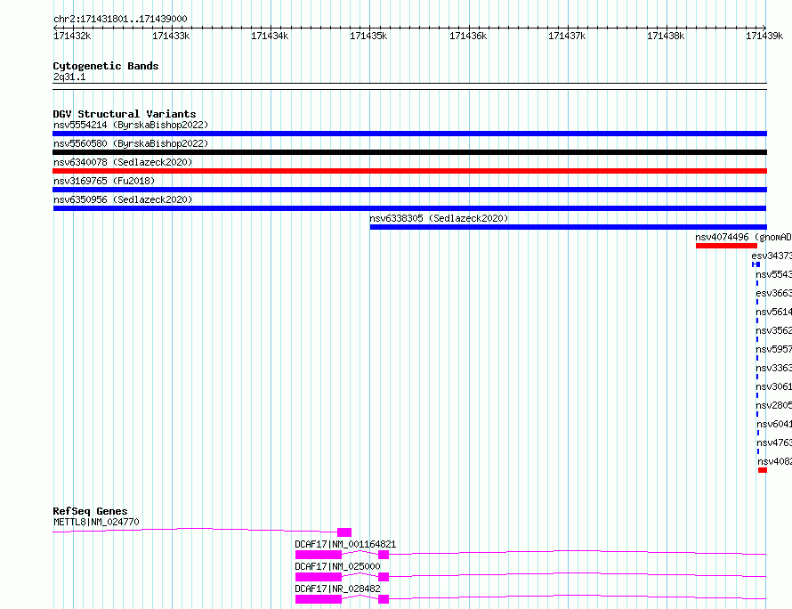Click the 171438k ruler coordinate
792x609 pixels.
[666, 36]
